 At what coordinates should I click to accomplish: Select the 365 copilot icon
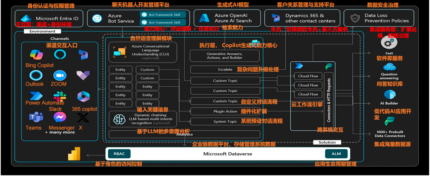(83, 96)
